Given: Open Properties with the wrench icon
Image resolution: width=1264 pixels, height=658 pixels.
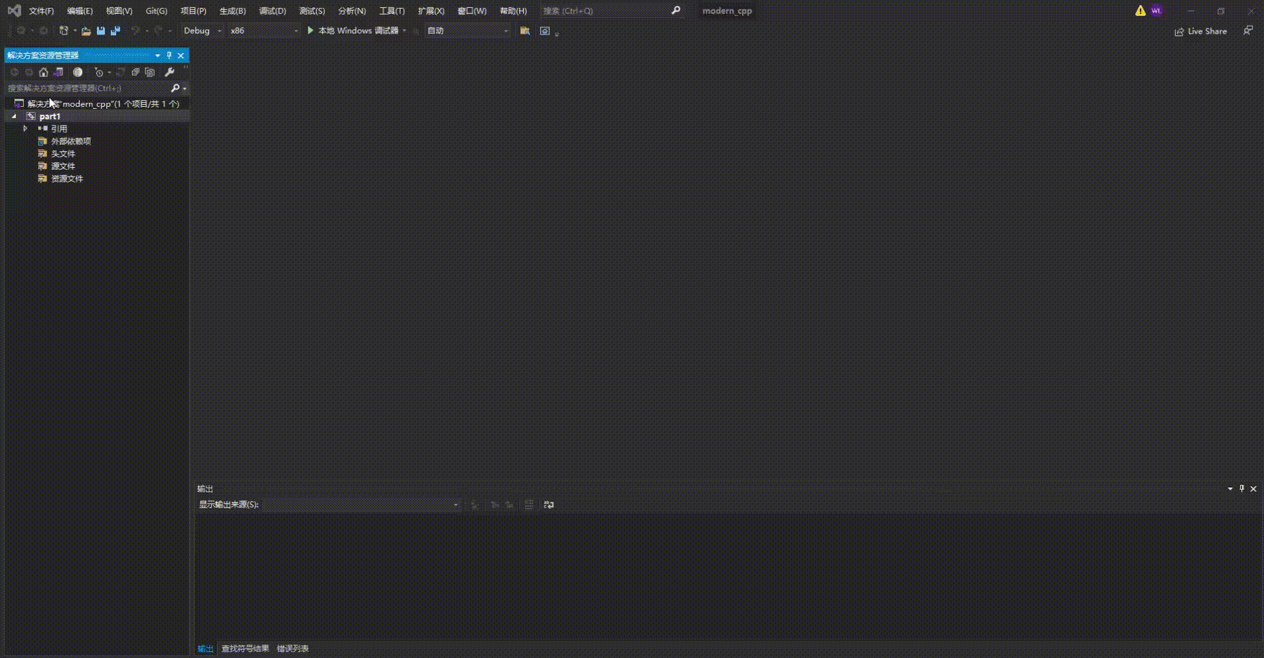Looking at the screenshot, I should coord(169,72).
